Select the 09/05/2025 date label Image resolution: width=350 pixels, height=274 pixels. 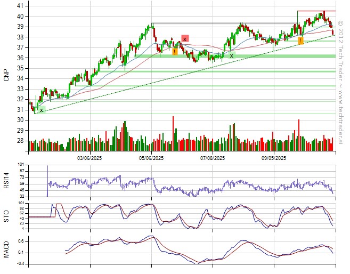274,158
